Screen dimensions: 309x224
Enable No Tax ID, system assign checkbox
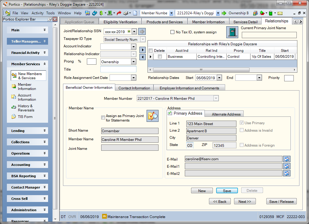tap(172, 32)
